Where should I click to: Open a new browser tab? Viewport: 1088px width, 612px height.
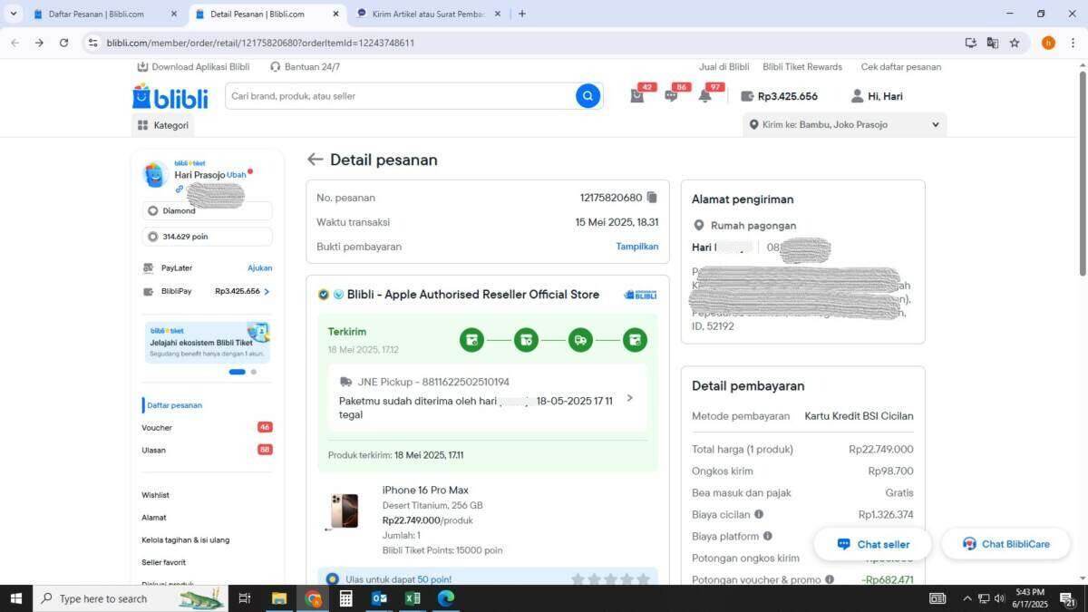[x=521, y=14]
